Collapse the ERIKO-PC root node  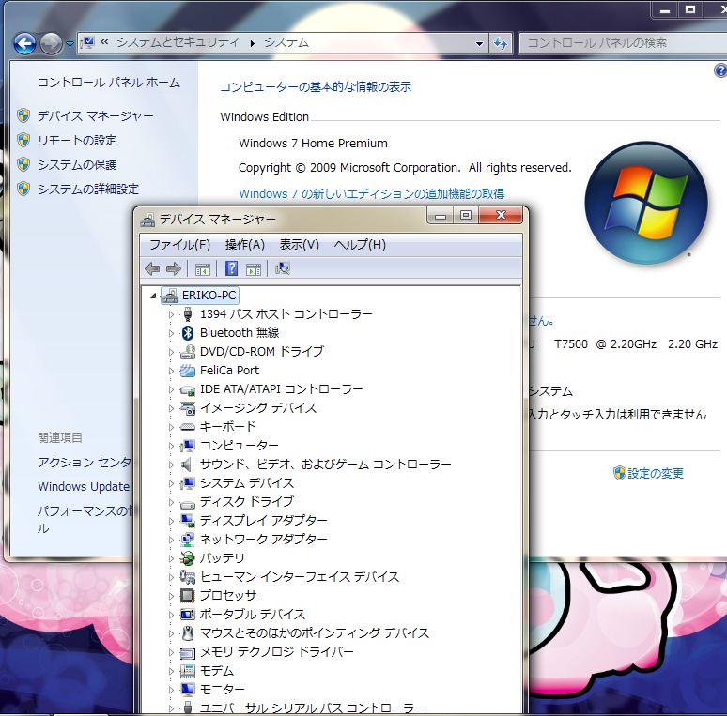(x=153, y=296)
